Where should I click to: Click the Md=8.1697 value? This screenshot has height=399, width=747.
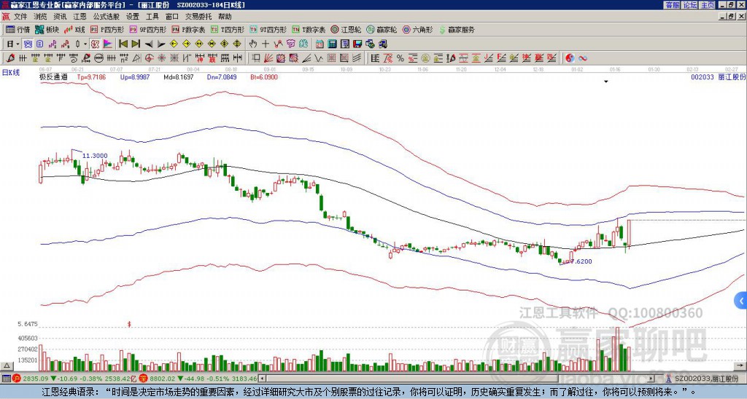tap(179, 76)
